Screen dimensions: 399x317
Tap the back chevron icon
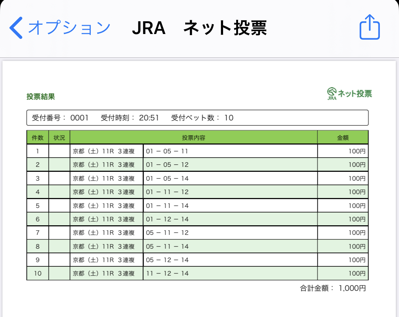point(16,28)
